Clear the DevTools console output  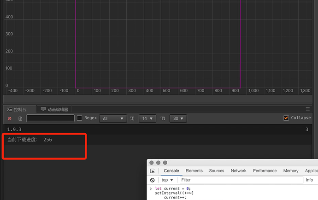click(x=152, y=180)
